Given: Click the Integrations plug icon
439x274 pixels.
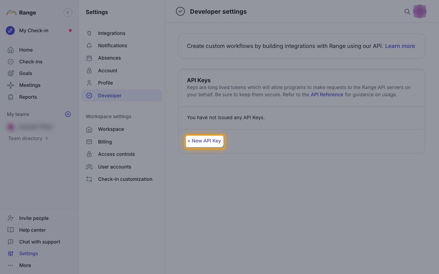Looking at the screenshot, I should pos(89,33).
